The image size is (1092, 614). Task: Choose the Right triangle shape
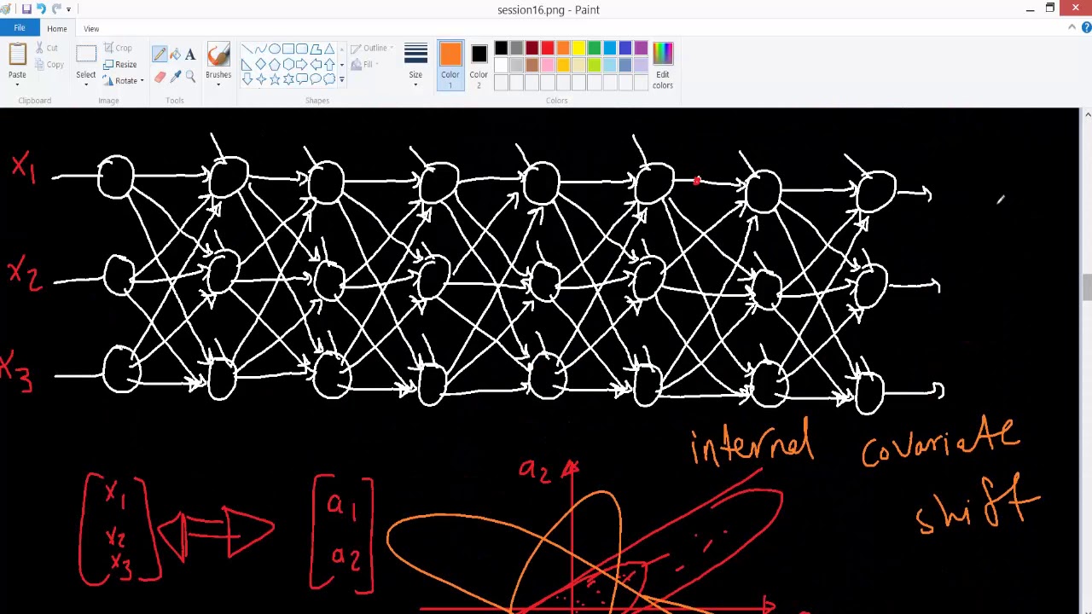247,64
